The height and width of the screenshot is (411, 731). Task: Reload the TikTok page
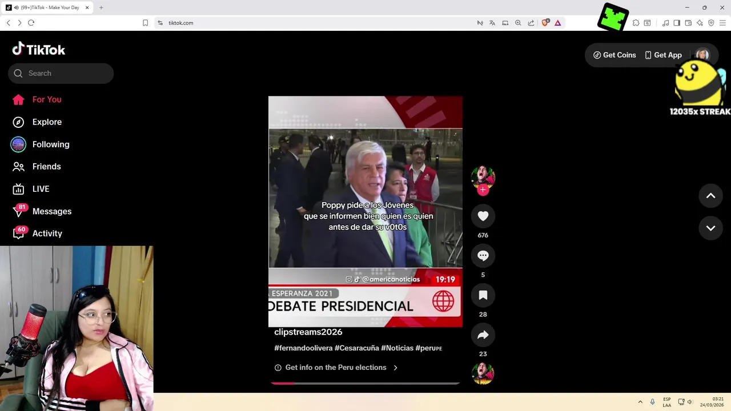31,23
